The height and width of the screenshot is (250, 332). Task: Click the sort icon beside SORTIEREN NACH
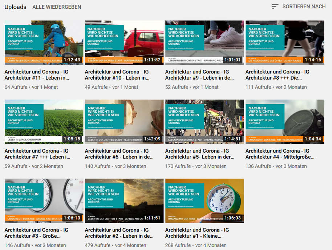[275, 7]
